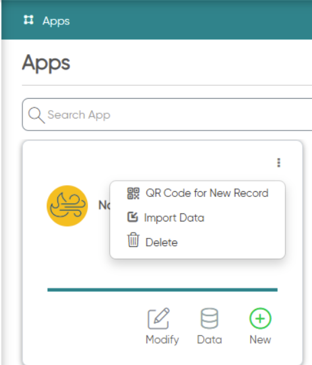Click the Apps grid icon in header

pos(28,20)
